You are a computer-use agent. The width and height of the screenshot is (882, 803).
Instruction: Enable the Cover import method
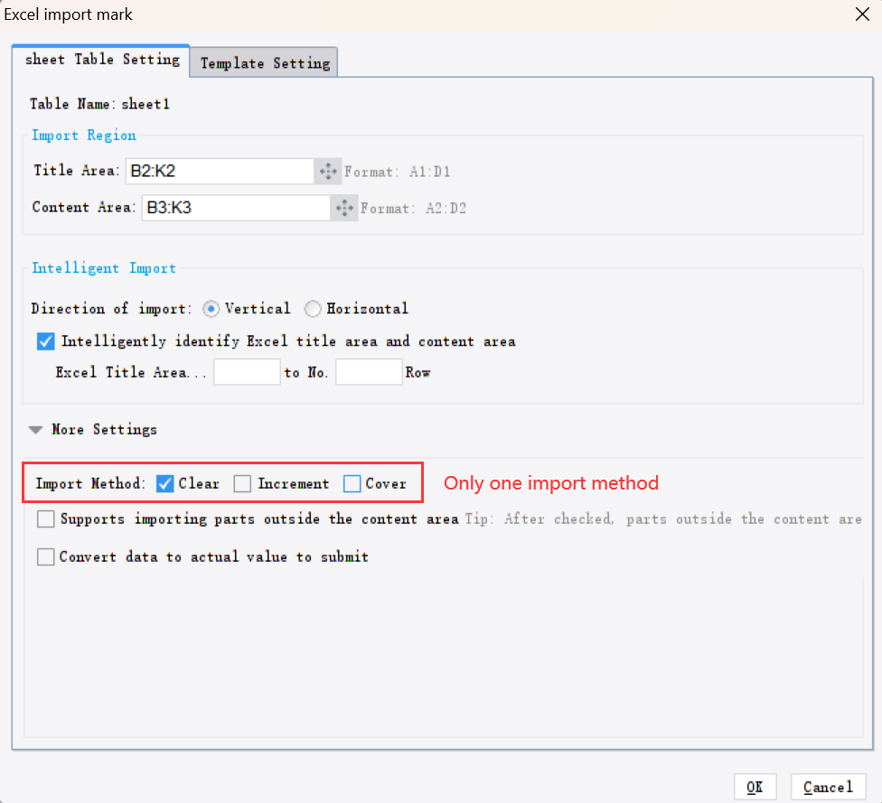pyautogui.click(x=352, y=483)
